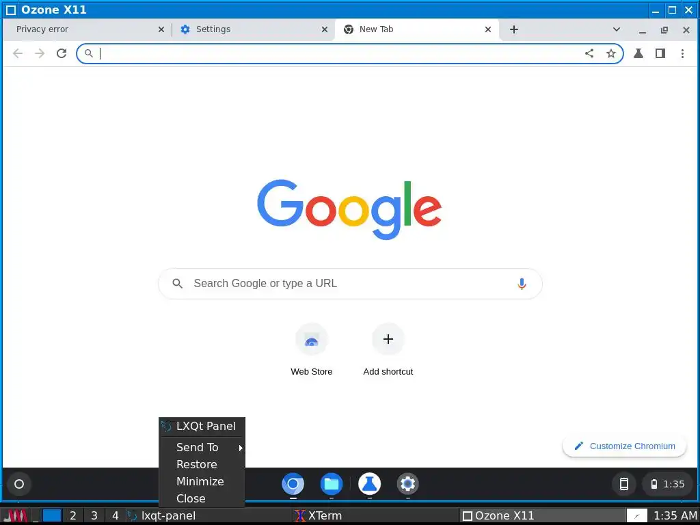Screen dimensions: 700x525
Task: Open the ChromeOS launcher circle button
Action: coord(19,484)
